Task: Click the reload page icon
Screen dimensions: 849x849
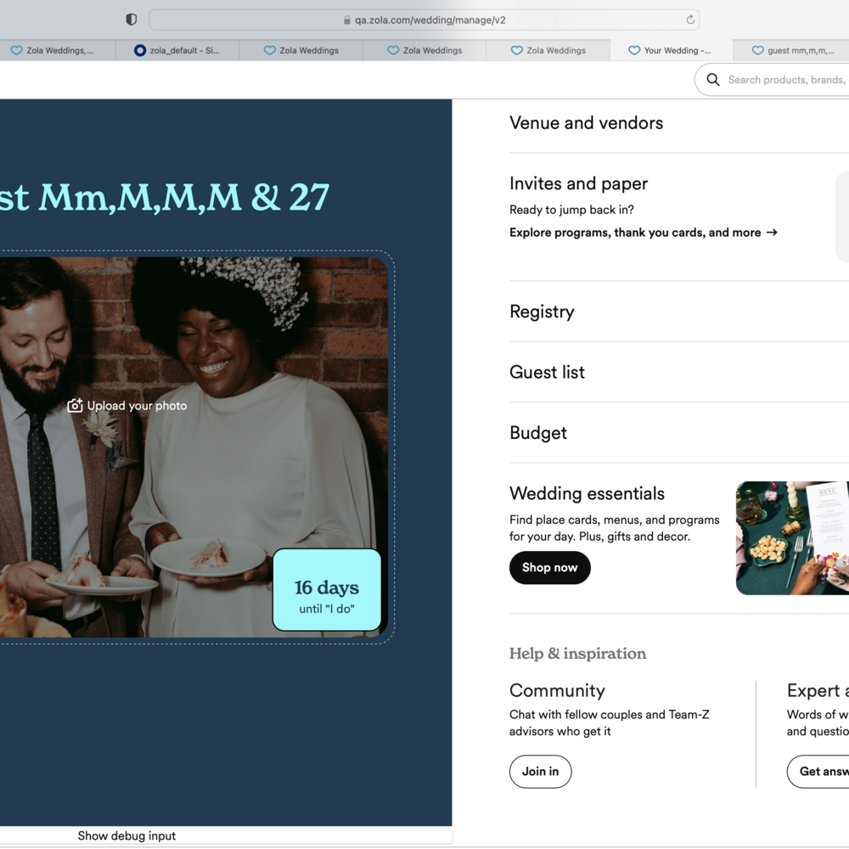Action: point(690,20)
